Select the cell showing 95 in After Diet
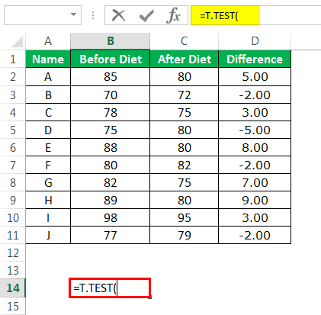The image size is (321, 315). click(x=185, y=218)
